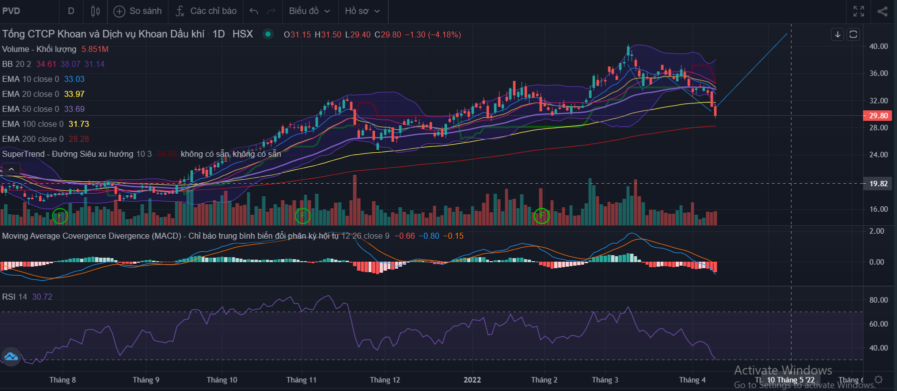
Task: Click the pane maximize/restore icon
Action: point(854,34)
